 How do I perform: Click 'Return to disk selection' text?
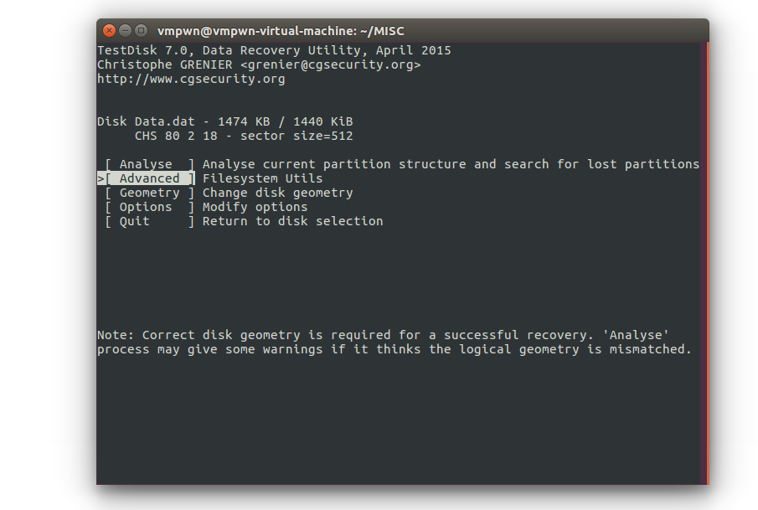click(x=293, y=221)
